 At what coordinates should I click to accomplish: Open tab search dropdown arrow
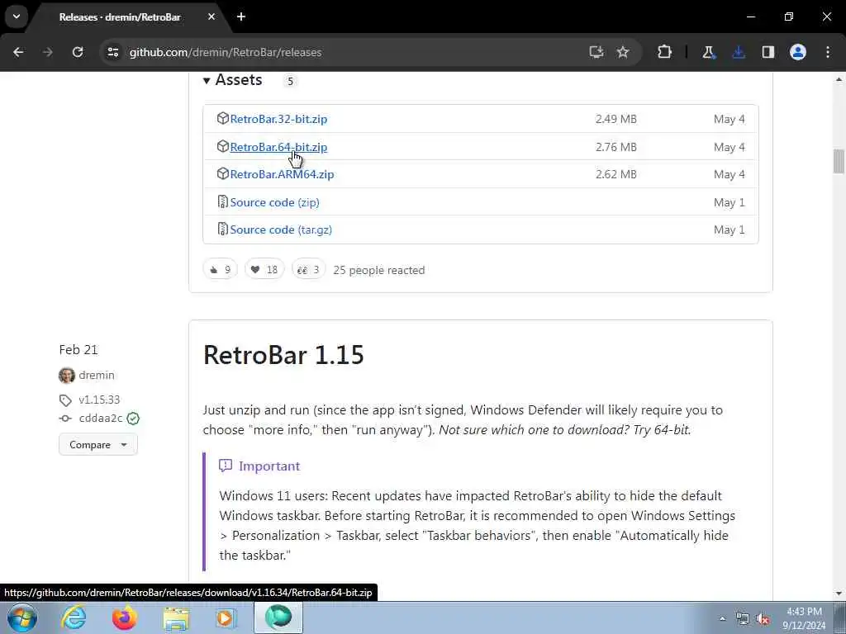(17, 17)
